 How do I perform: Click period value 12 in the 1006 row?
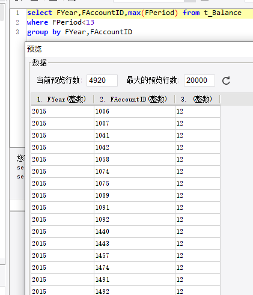point(198,111)
